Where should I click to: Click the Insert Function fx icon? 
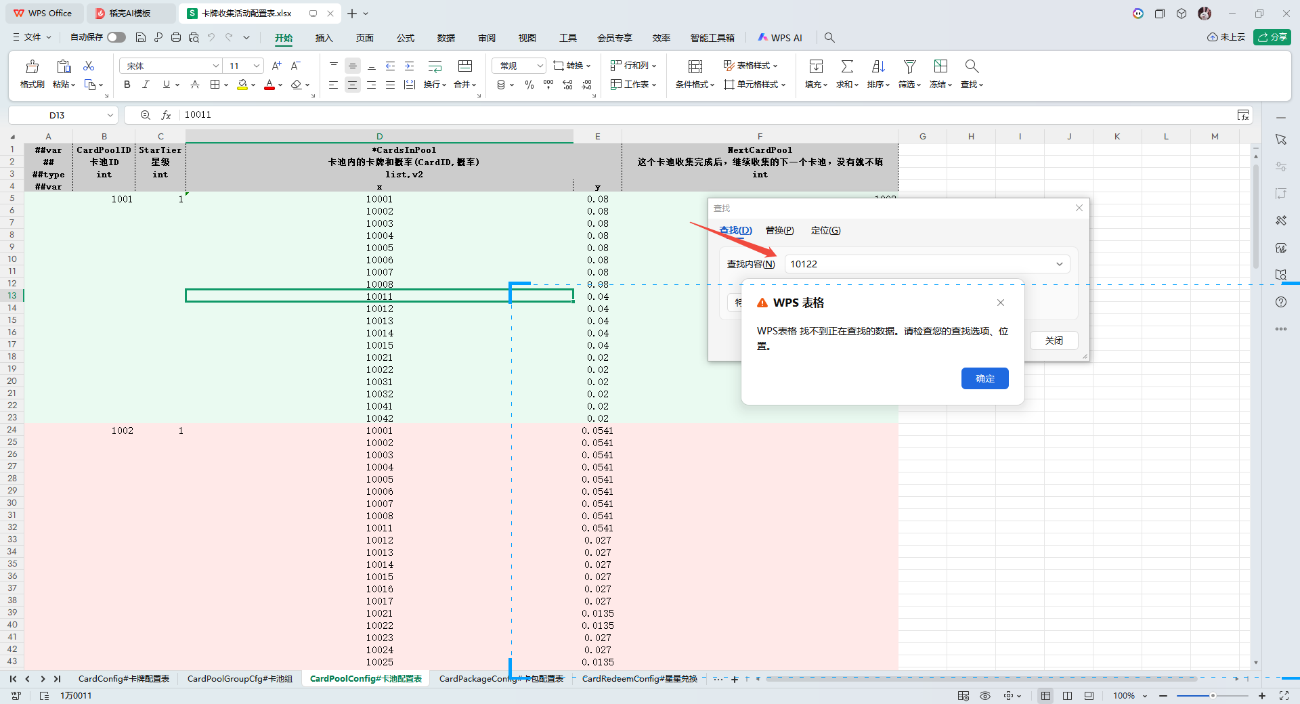[166, 115]
